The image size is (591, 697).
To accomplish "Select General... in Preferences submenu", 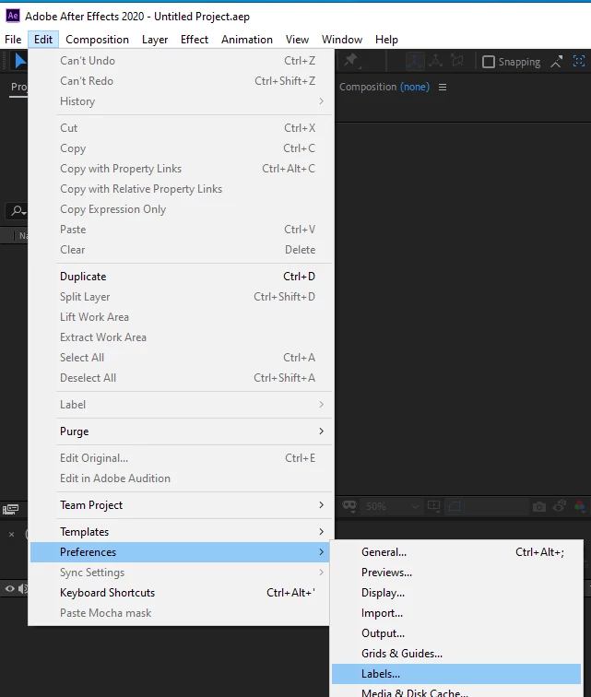I will [x=456, y=552].
